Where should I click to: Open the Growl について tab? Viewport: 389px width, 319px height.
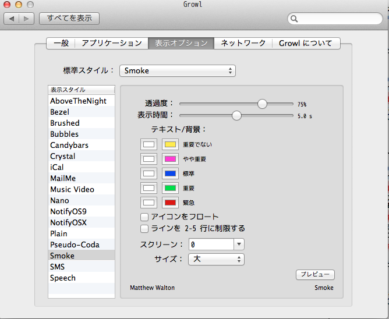click(306, 43)
